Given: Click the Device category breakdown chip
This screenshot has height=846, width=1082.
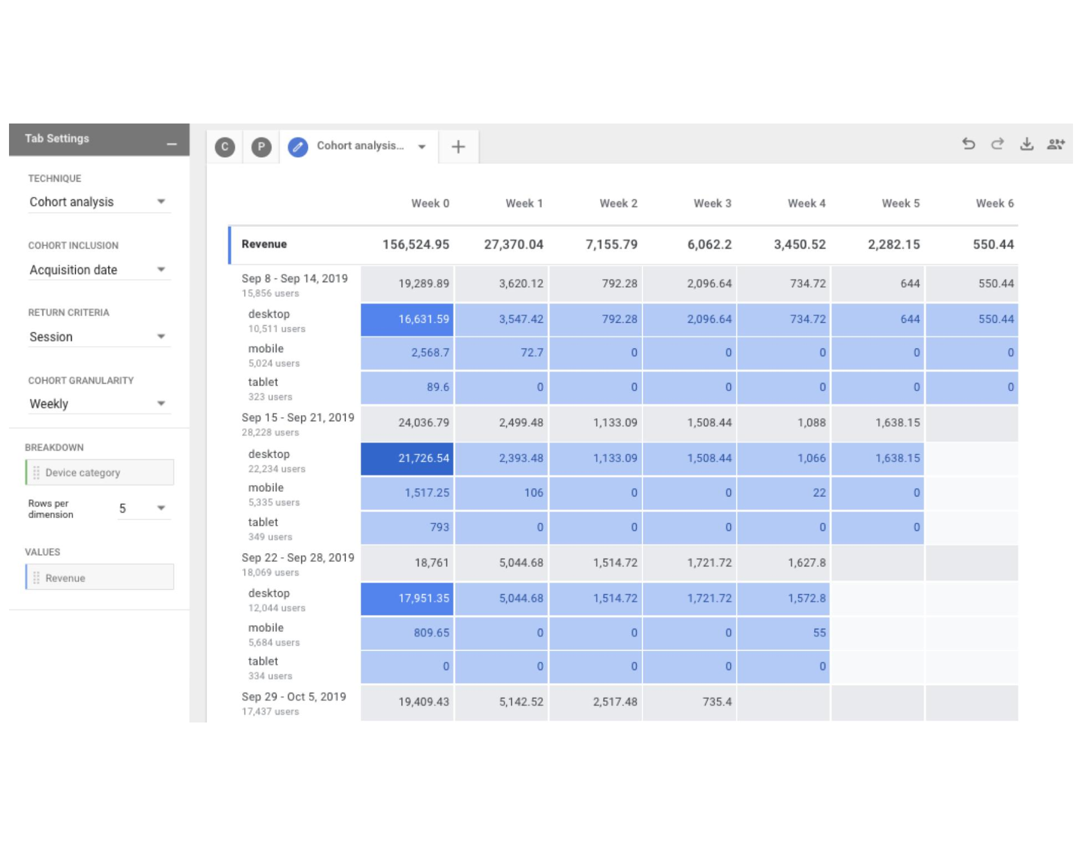Looking at the screenshot, I should tap(100, 473).
